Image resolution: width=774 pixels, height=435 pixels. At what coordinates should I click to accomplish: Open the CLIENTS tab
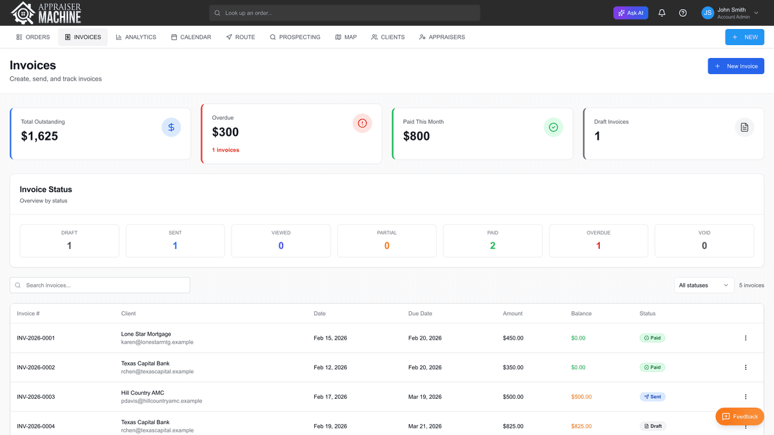[x=388, y=37]
